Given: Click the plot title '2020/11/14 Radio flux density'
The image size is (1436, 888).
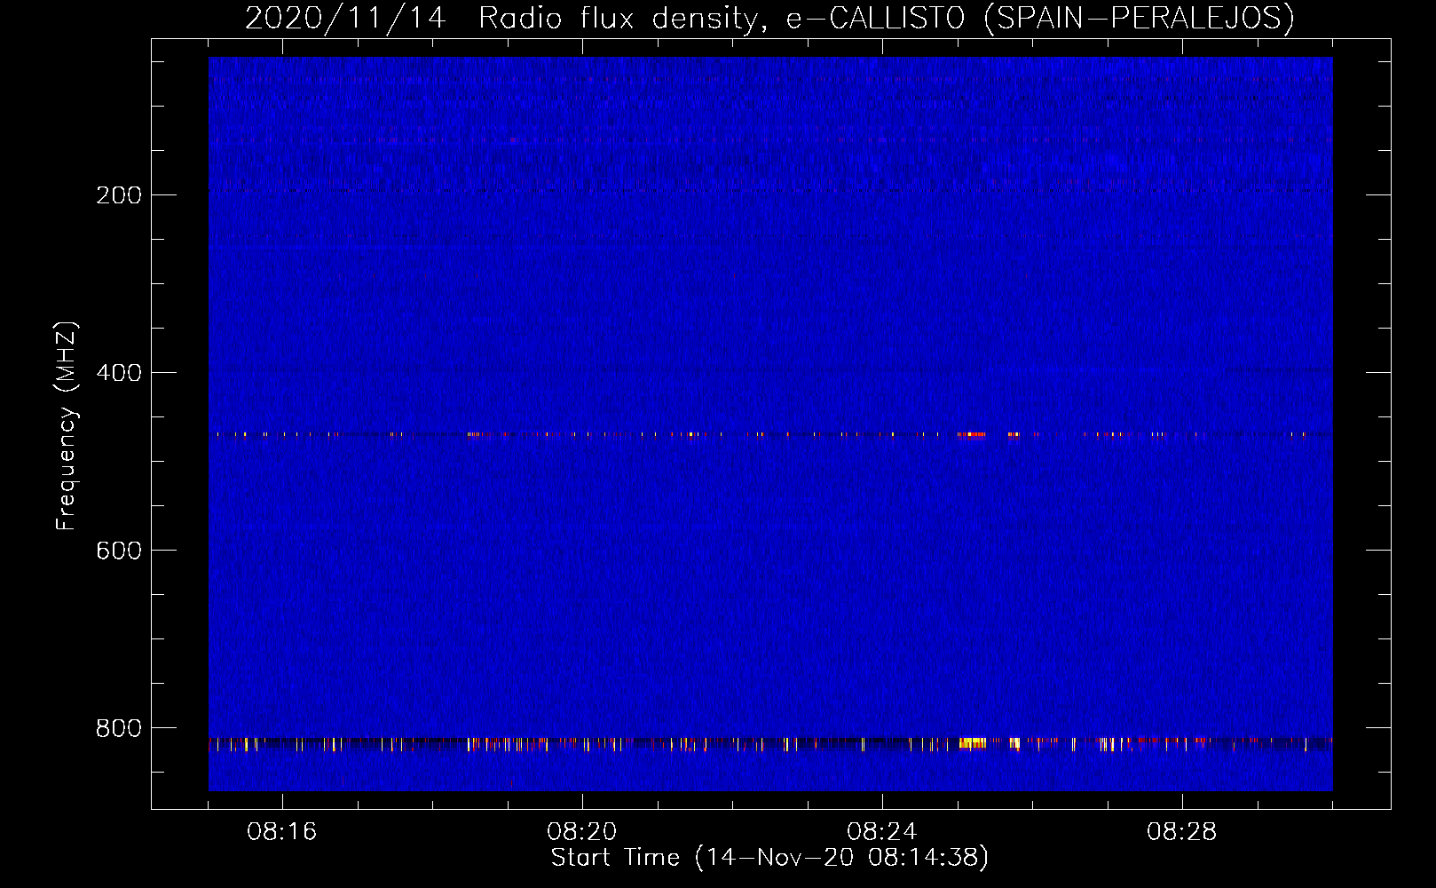Looking at the screenshot, I should pyautogui.click(x=769, y=18).
